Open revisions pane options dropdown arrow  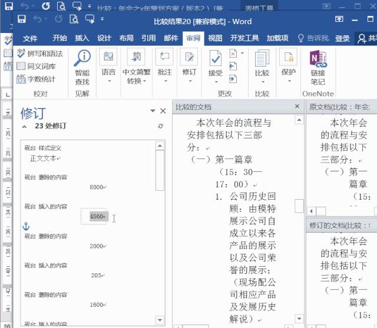153,111
